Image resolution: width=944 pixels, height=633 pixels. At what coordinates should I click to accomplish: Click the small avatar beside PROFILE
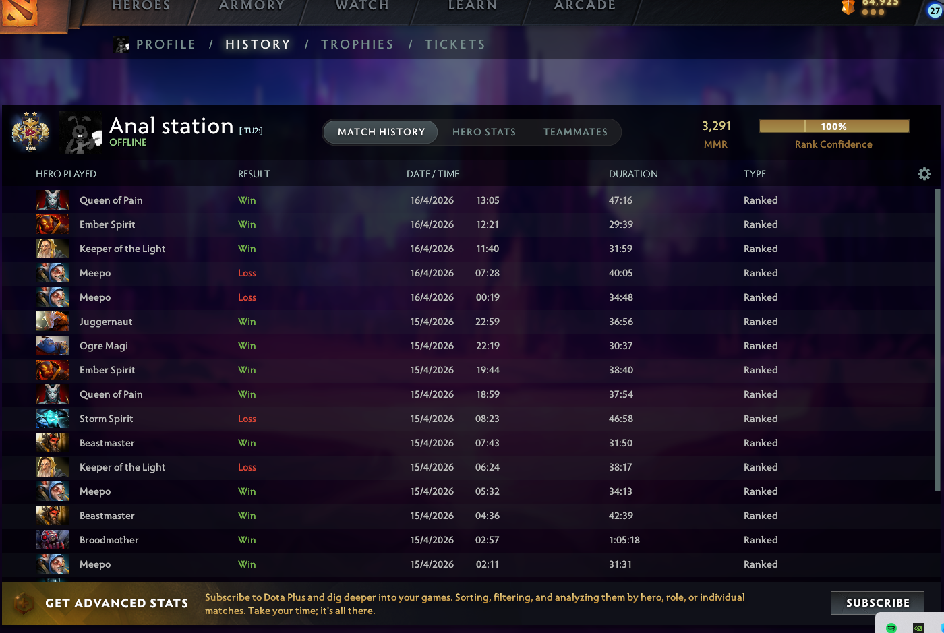[122, 45]
